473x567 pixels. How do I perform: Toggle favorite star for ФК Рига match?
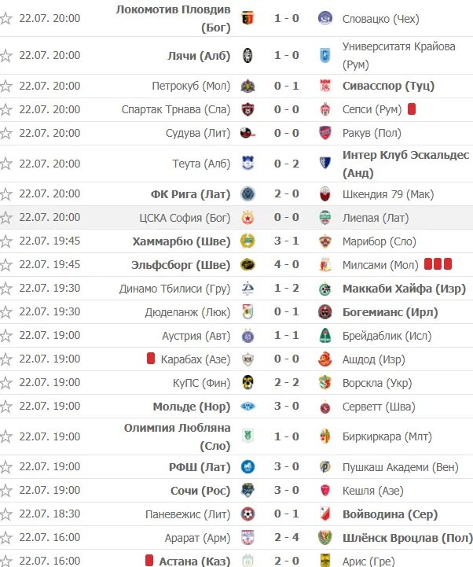pyautogui.click(x=6, y=194)
